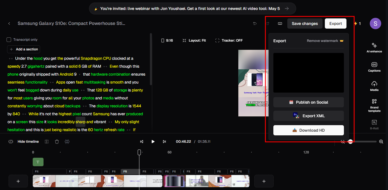Click the 120 mark on the timeline ruler
The height and width of the screenshot is (190, 388).
[x=306, y=152]
